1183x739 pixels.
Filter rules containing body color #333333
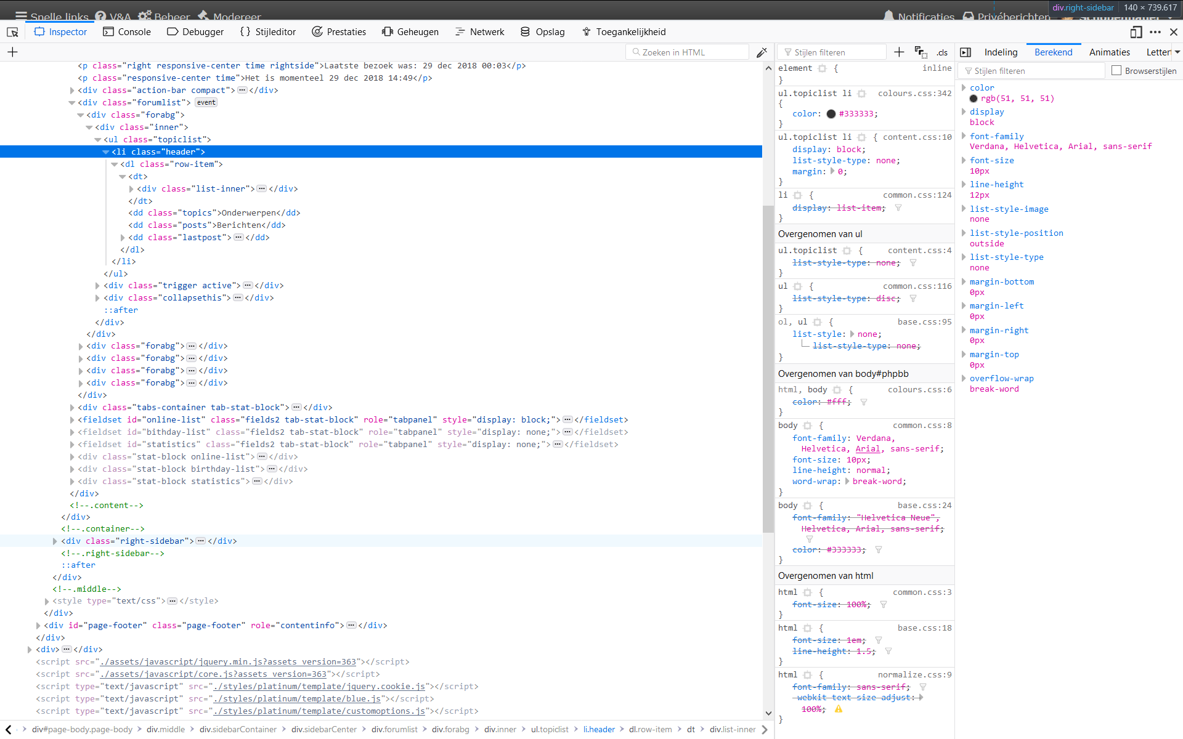(x=879, y=550)
